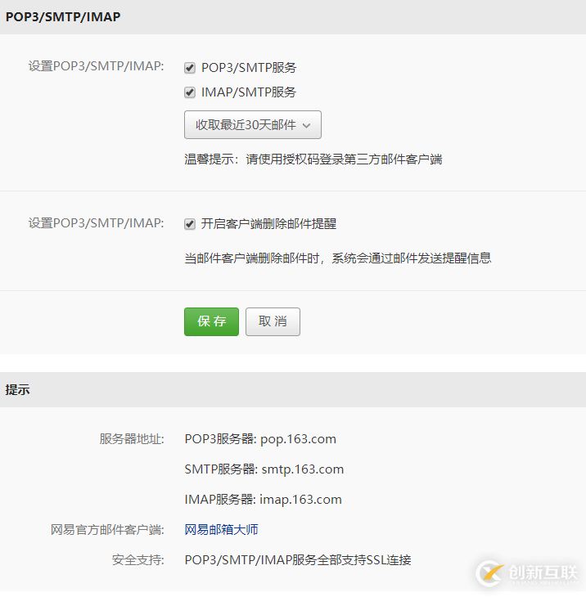Click the 当邮件客户端删除邮件时 description text
This screenshot has height=597, width=586.
tap(338, 258)
